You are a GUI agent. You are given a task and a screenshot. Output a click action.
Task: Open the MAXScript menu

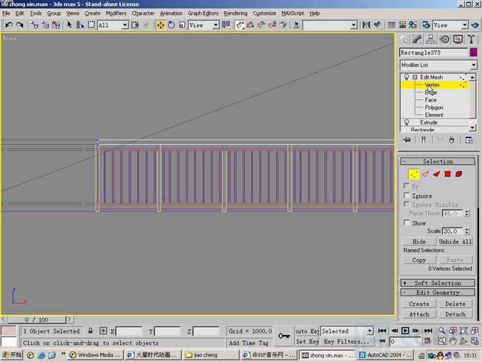click(292, 13)
